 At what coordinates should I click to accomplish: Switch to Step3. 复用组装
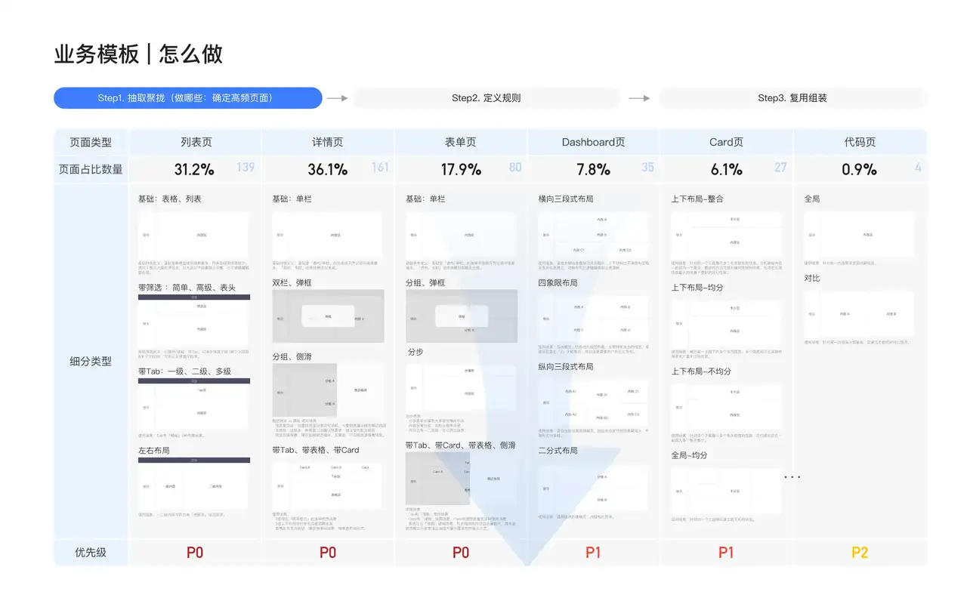pyautogui.click(x=792, y=98)
